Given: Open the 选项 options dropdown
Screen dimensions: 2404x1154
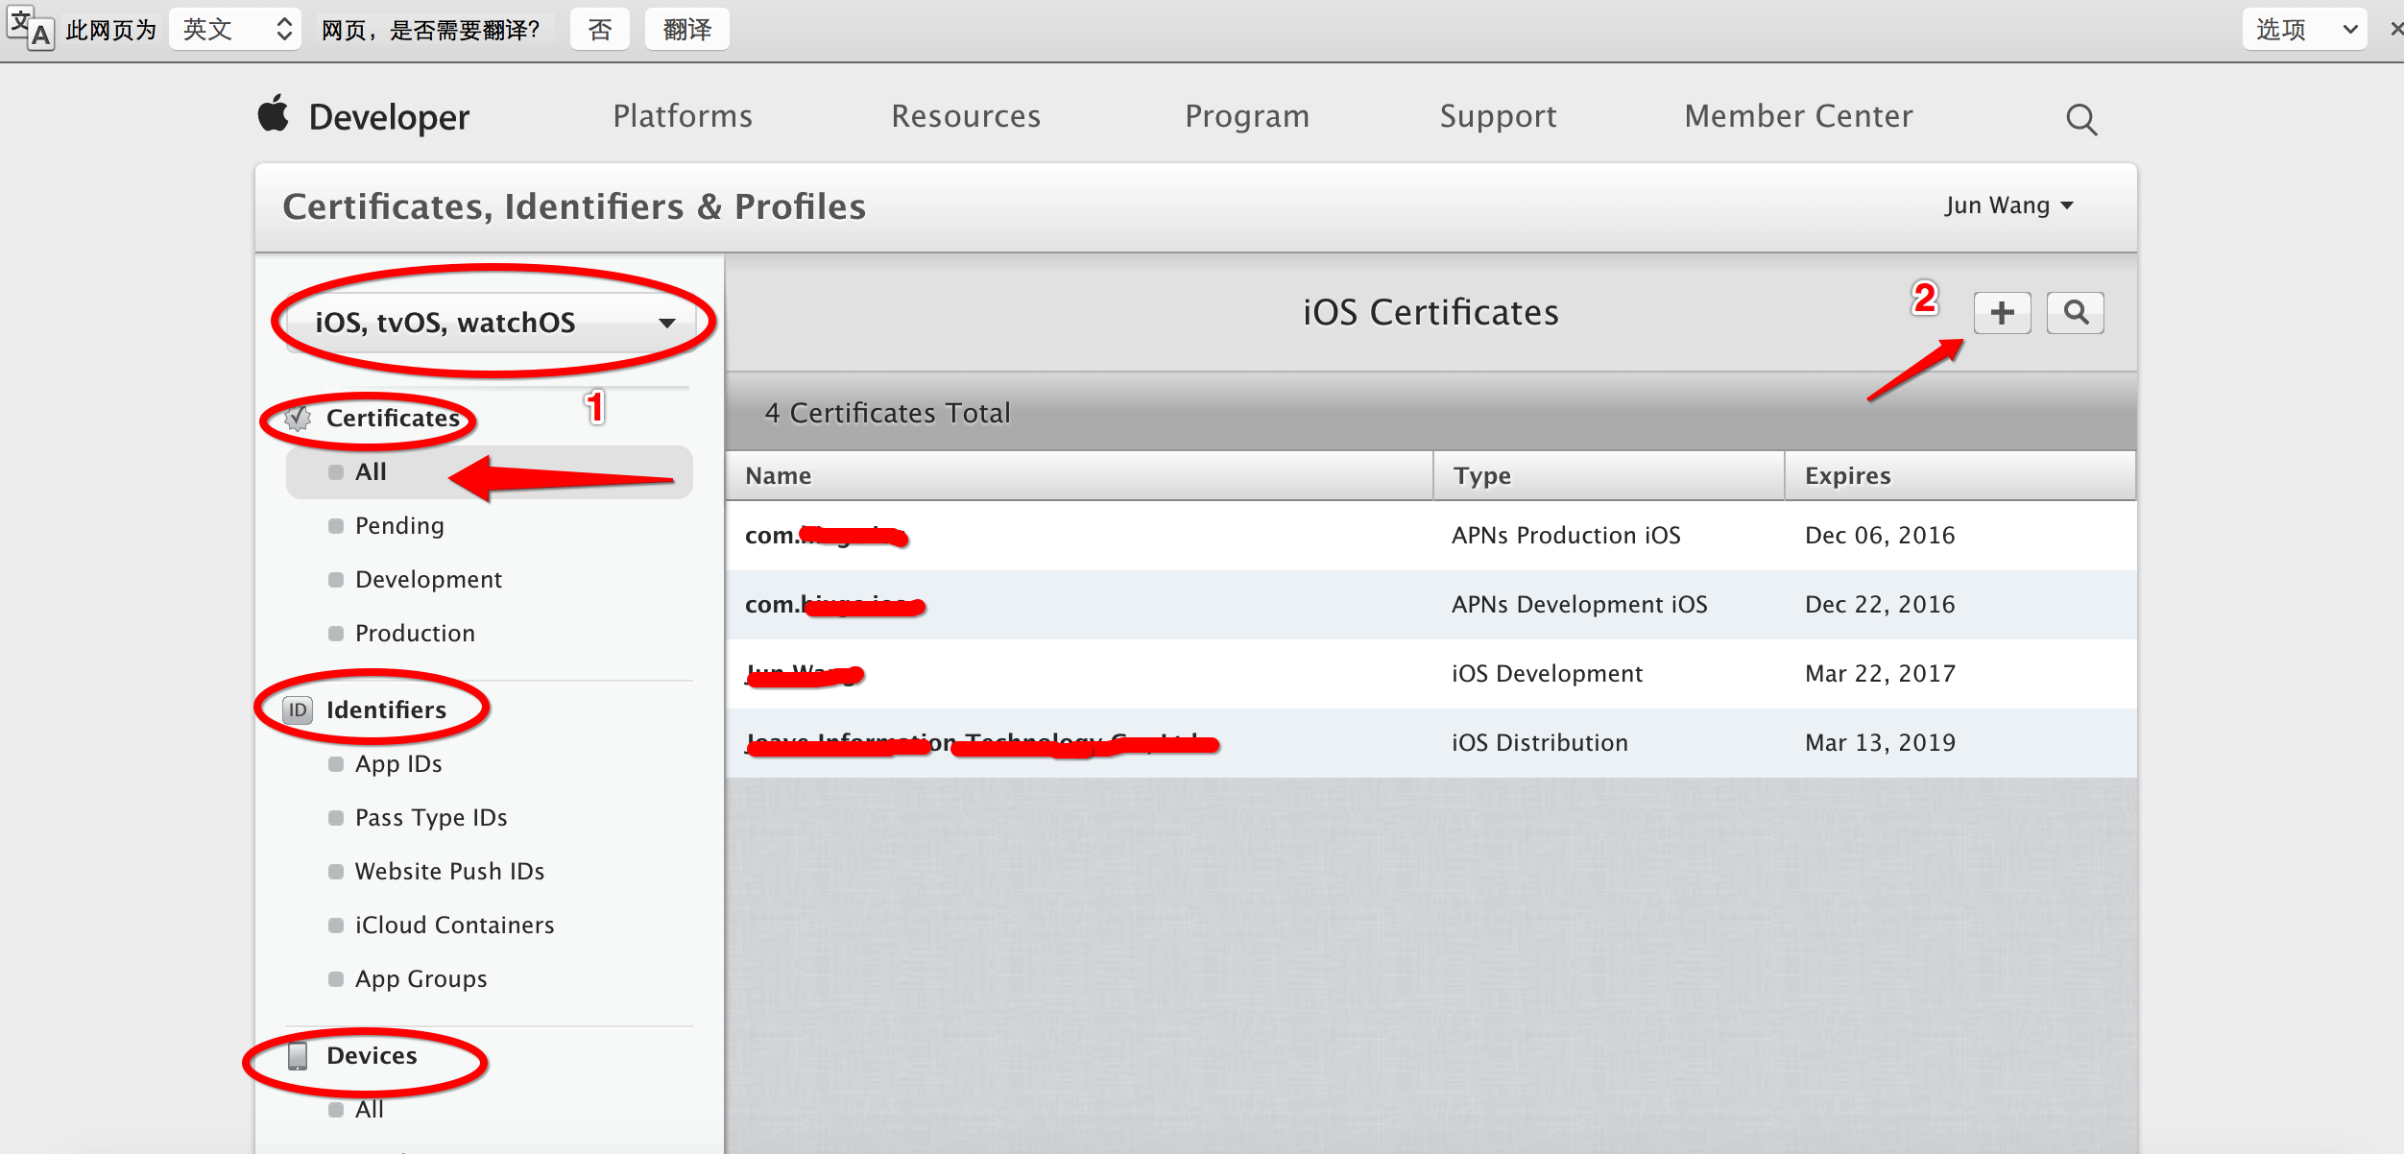Looking at the screenshot, I should click(x=2304, y=30).
